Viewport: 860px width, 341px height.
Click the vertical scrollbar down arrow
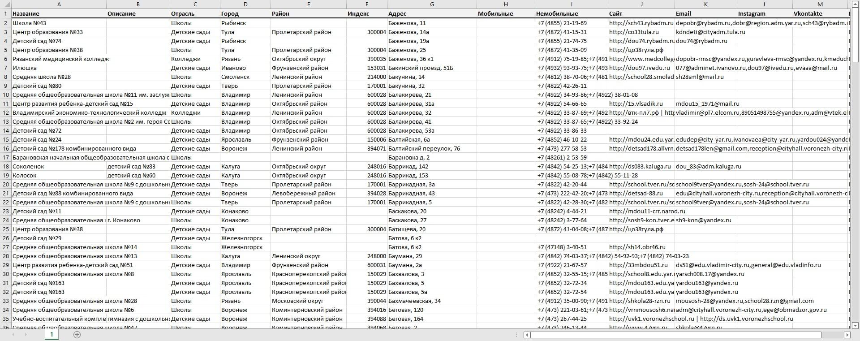click(855, 325)
